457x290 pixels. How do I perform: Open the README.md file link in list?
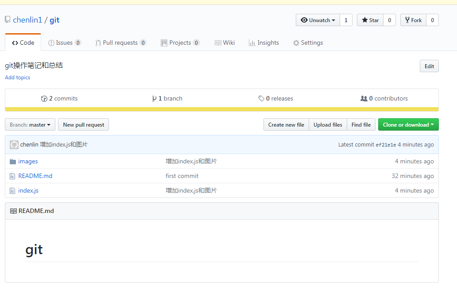tap(35, 176)
